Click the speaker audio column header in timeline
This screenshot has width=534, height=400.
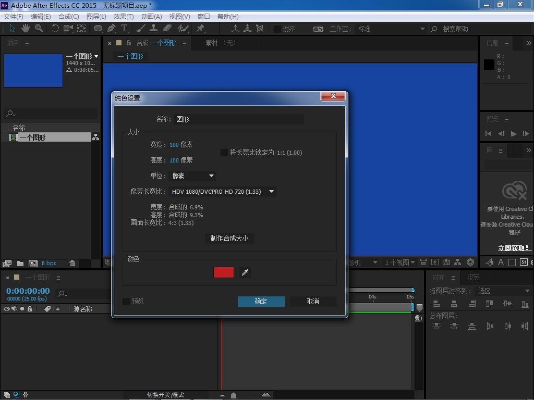[x=14, y=309]
